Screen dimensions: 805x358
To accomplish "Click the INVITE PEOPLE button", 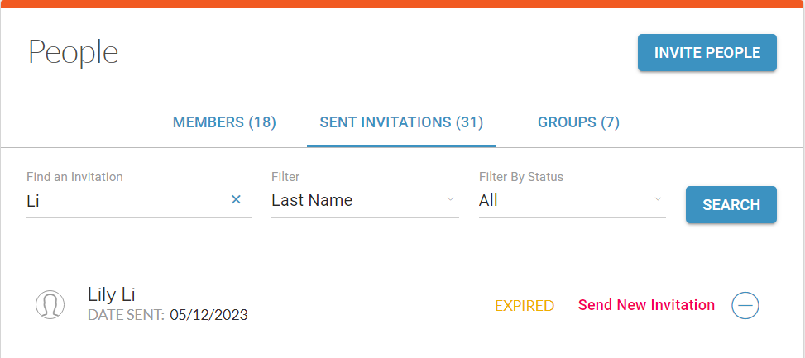I will click(707, 52).
